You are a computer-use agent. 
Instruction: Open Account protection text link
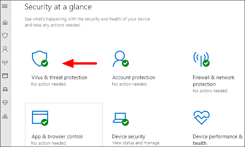pos(134,78)
